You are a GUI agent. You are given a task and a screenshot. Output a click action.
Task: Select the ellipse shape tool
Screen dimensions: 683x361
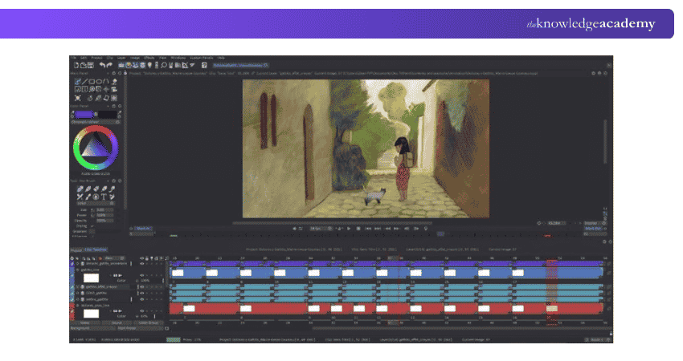click(x=99, y=81)
